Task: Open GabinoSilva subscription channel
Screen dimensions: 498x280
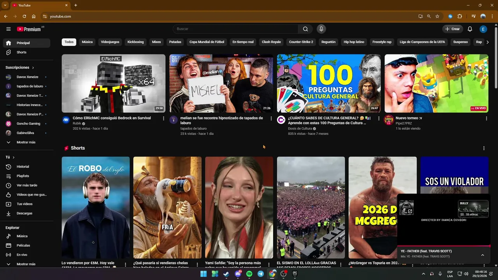Action: click(26, 133)
